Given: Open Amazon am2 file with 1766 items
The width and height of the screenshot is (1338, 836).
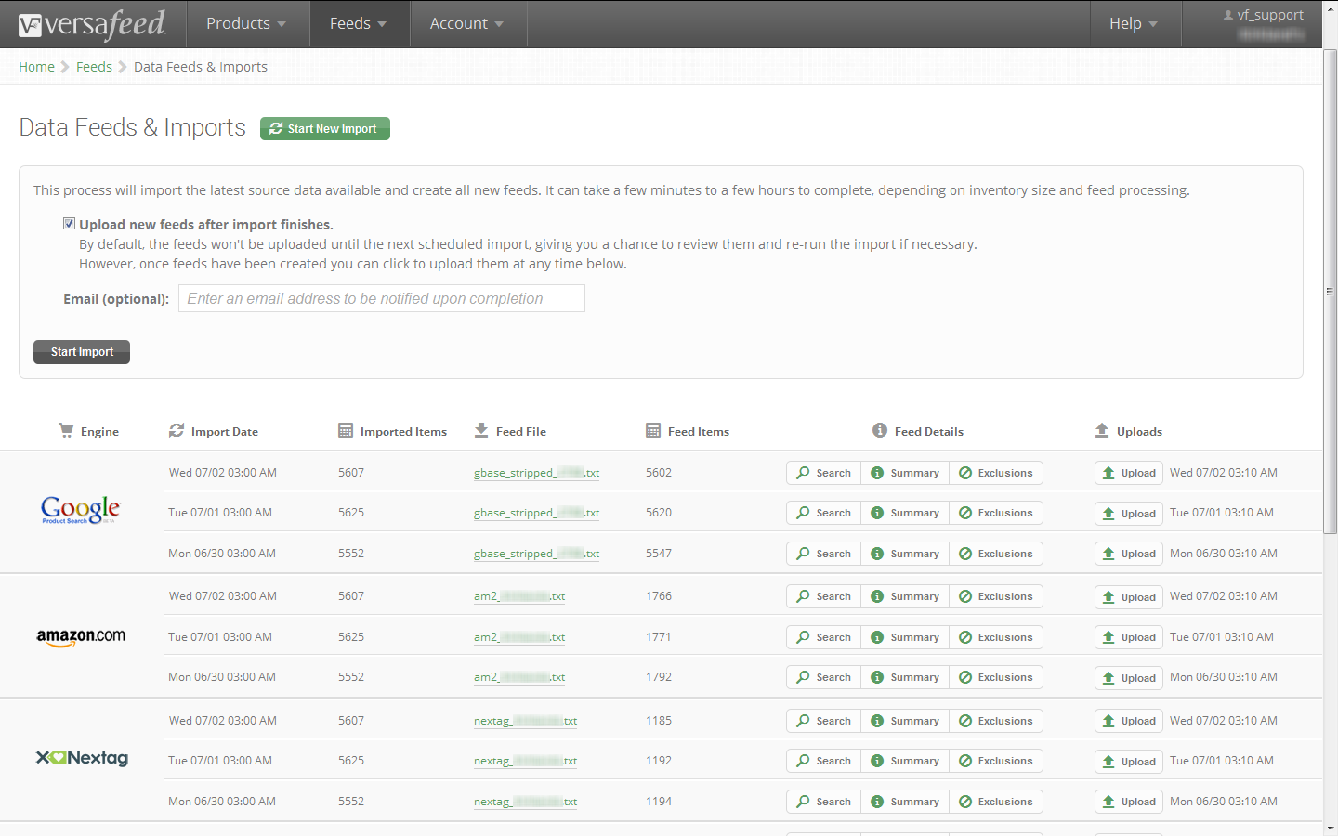Looking at the screenshot, I should (519, 596).
